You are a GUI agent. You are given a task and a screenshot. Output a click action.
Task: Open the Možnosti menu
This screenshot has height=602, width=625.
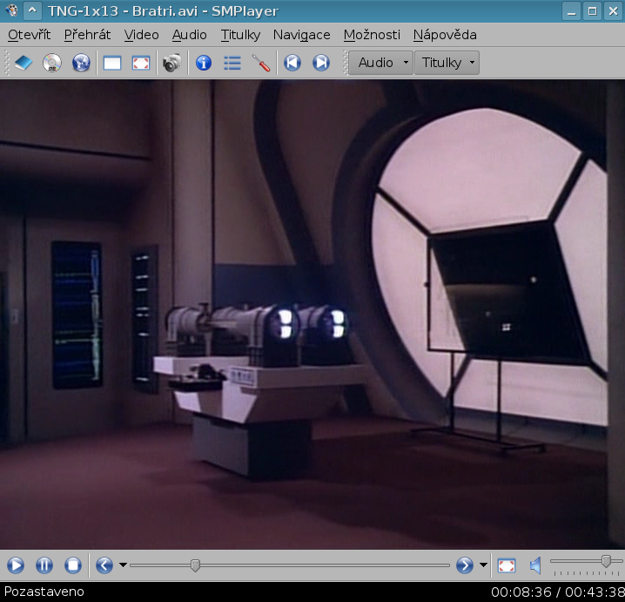click(x=372, y=35)
